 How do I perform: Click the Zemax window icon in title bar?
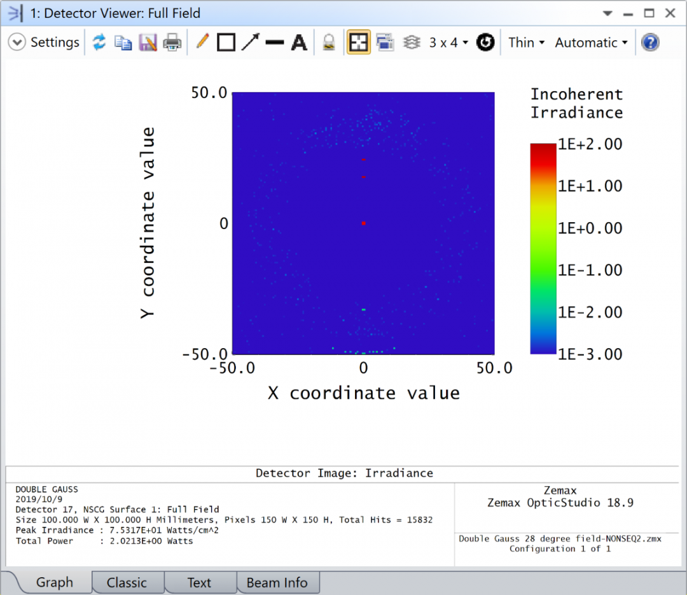tap(15, 13)
